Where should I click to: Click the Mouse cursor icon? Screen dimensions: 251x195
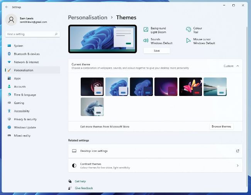coord(188,41)
